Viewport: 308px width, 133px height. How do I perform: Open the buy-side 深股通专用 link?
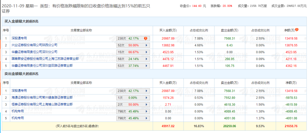pos(19,38)
